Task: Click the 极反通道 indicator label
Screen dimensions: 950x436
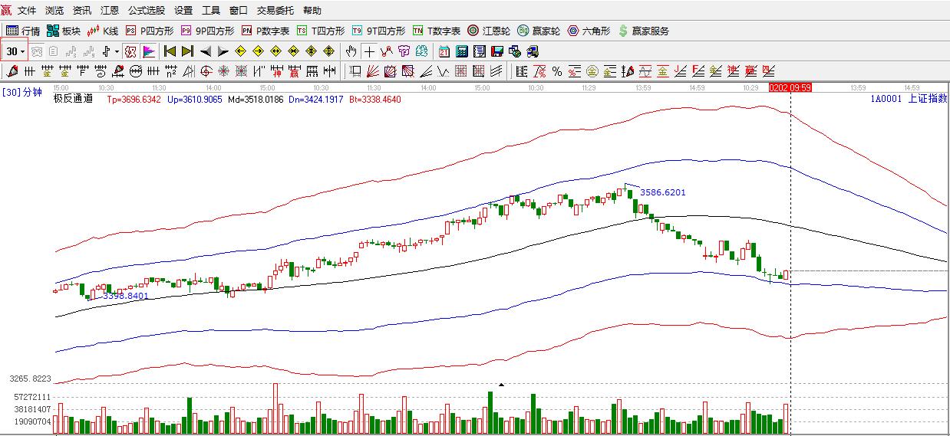Action: coord(74,98)
